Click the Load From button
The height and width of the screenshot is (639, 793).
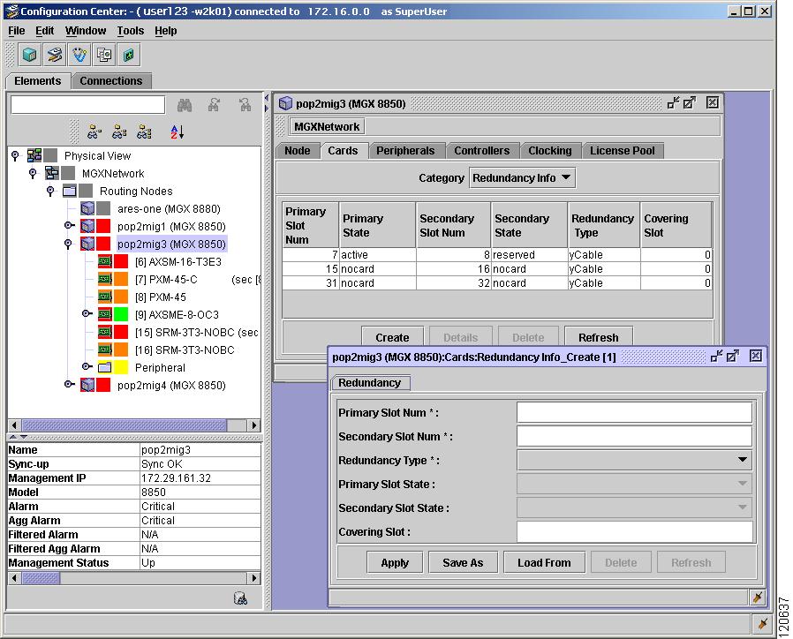(x=544, y=563)
